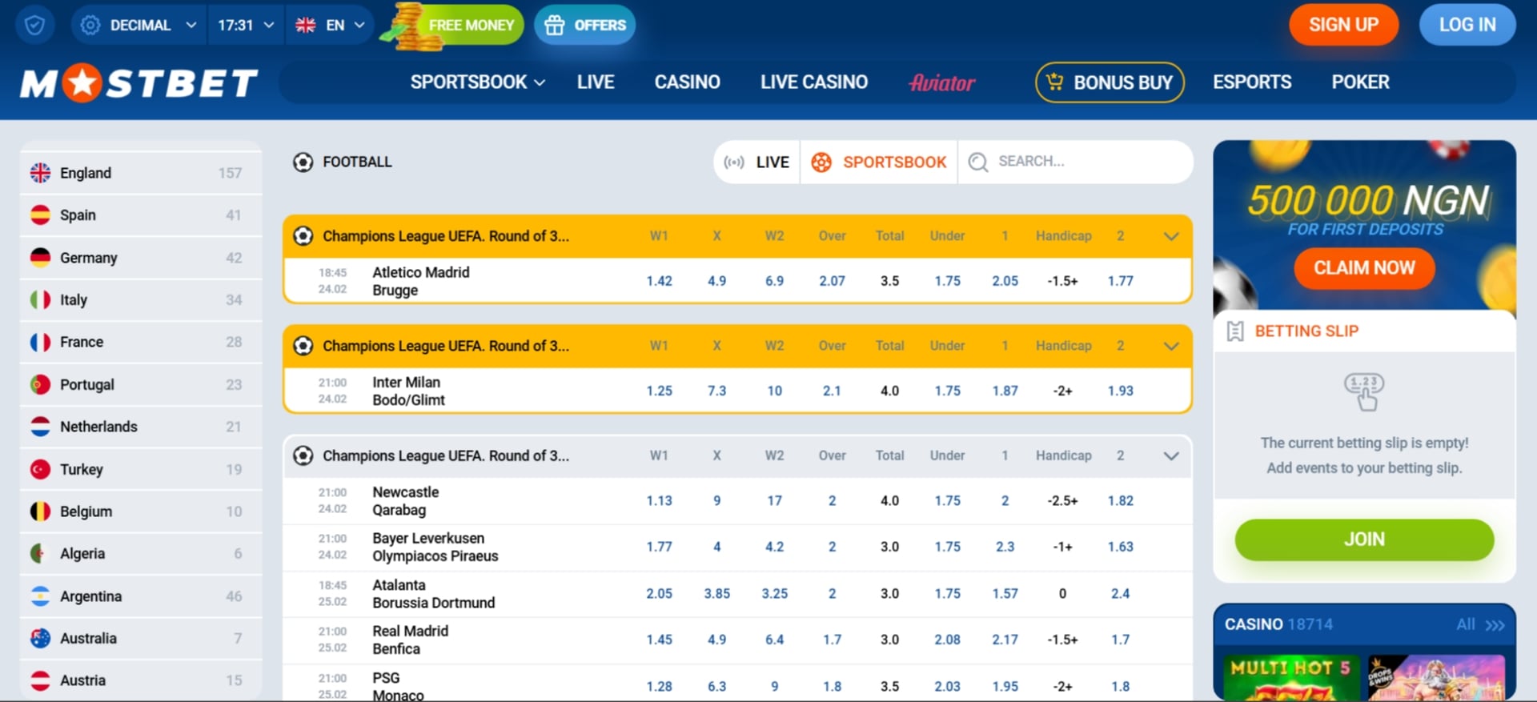Viewport: 1537px width, 702px height.
Task: Click the football icon beside FOOTBALL heading
Action: [x=303, y=162]
